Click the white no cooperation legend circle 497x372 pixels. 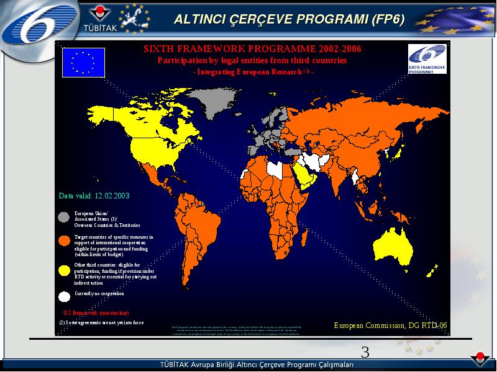tap(65, 297)
